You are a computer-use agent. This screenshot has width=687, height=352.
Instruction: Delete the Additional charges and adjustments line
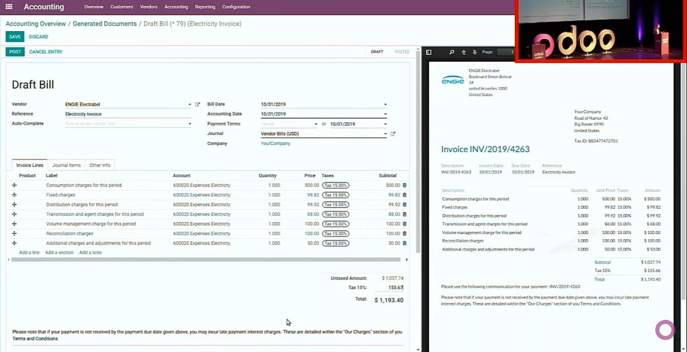coord(405,243)
